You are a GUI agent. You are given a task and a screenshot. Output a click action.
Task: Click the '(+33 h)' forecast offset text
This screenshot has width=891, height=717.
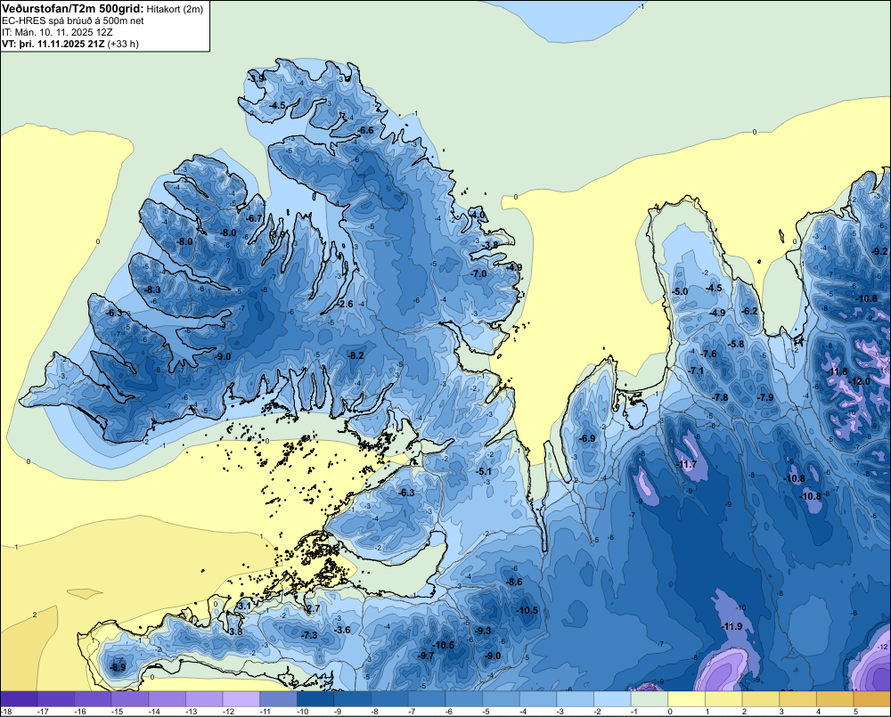coord(123,44)
